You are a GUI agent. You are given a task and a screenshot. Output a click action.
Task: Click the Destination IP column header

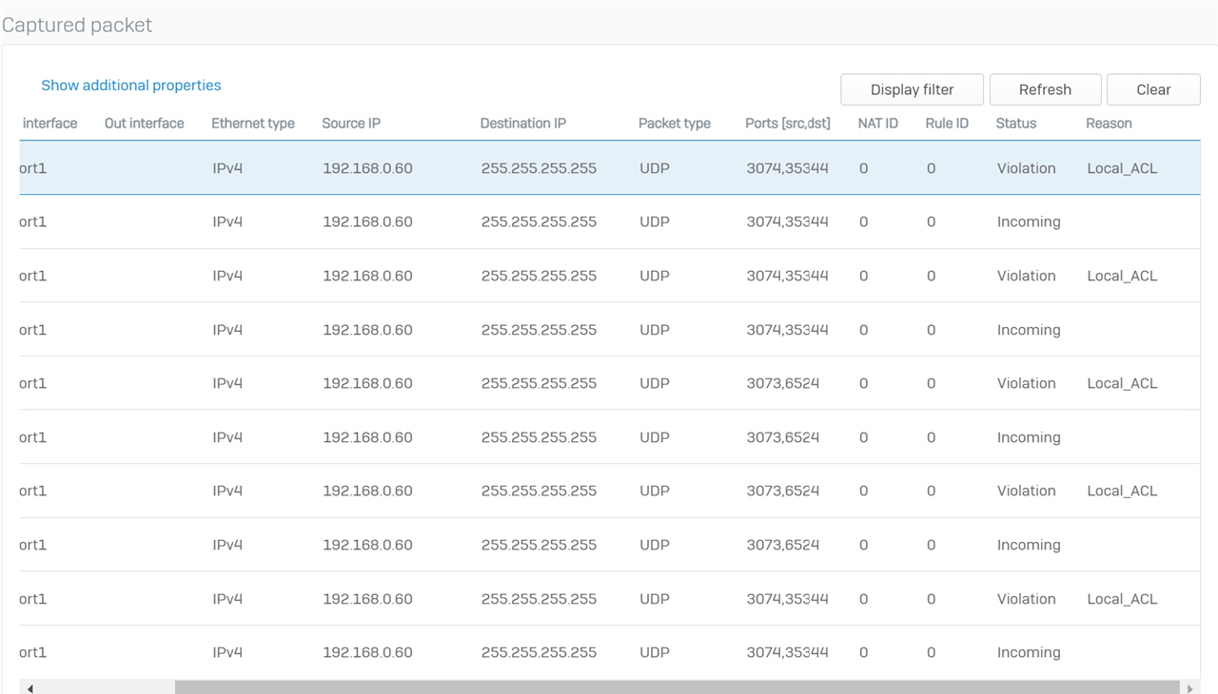522,124
